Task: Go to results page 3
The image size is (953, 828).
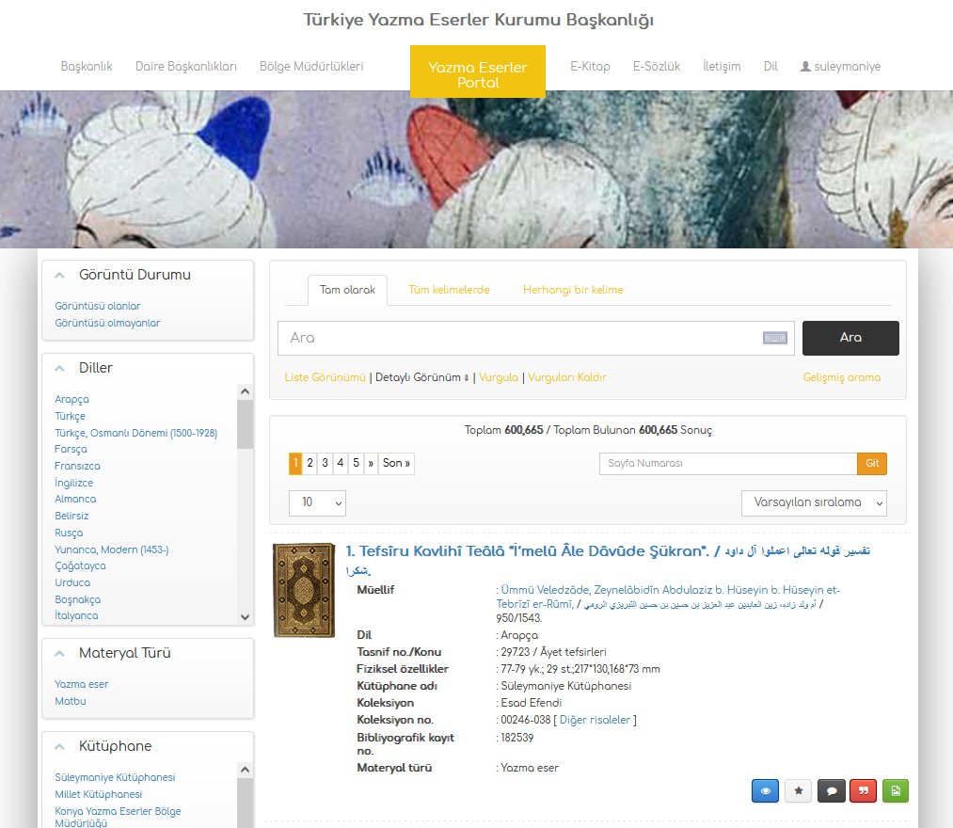Action: [x=326, y=463]
